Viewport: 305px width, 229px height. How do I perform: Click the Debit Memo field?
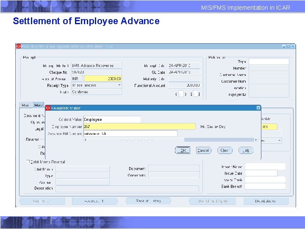click(x=83, y=169)
